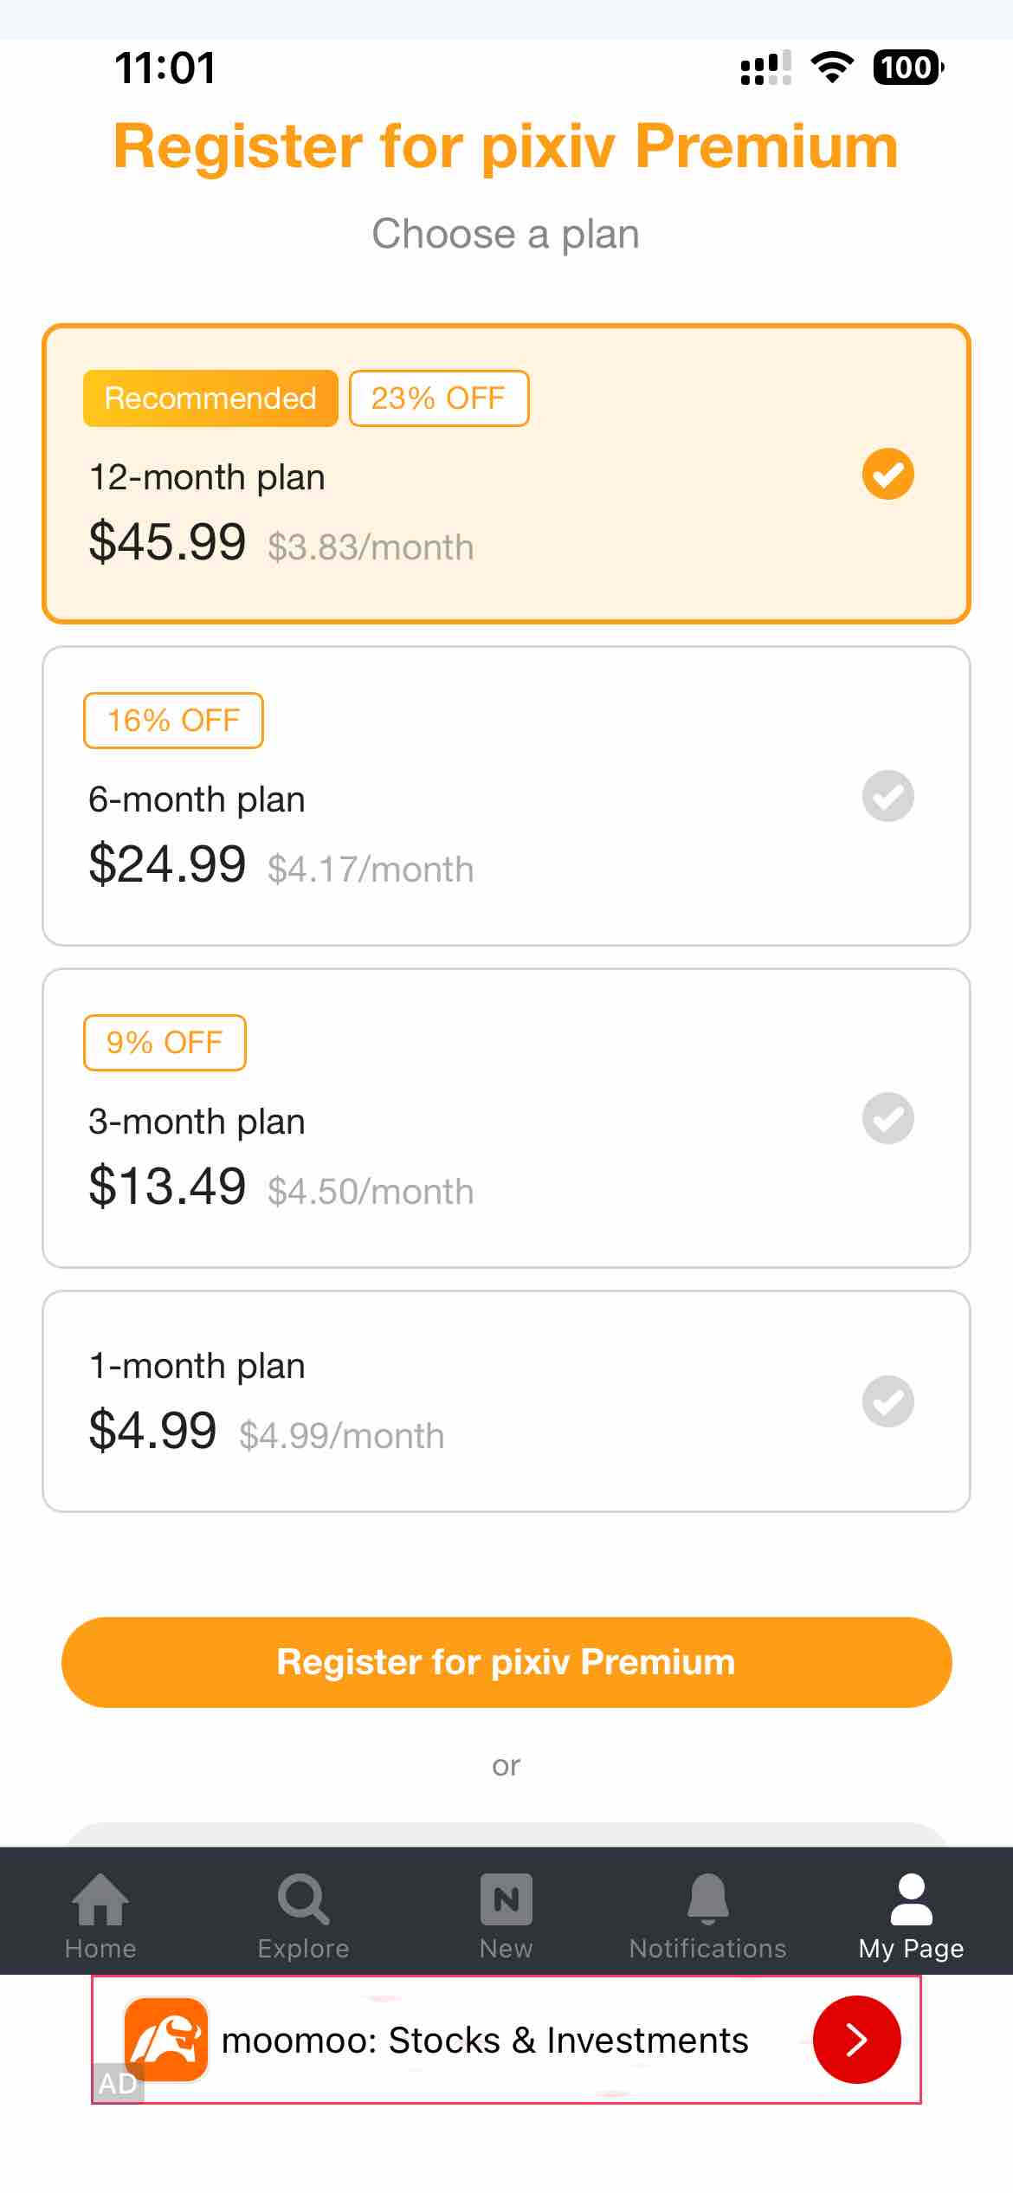1013x2193 pixels.
Task: Select the 12-month plan radio check
Action: pos(887,474)
